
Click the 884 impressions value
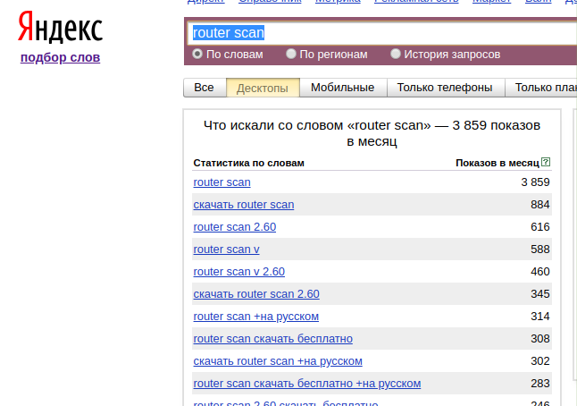pos(540,205)
